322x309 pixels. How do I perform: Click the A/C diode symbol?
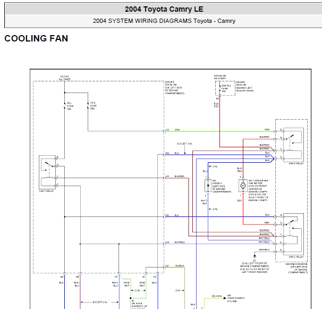coord(208,186)
